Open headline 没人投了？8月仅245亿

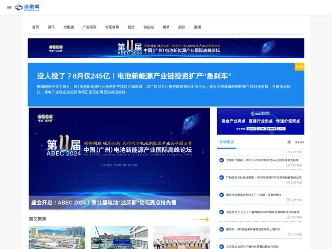pyautogui.click(x=134, y=76)
